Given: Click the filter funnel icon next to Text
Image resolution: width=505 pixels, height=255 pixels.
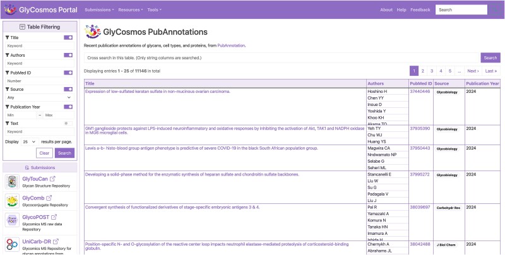Looking at the screenshot, I should [x=8, y=123].
